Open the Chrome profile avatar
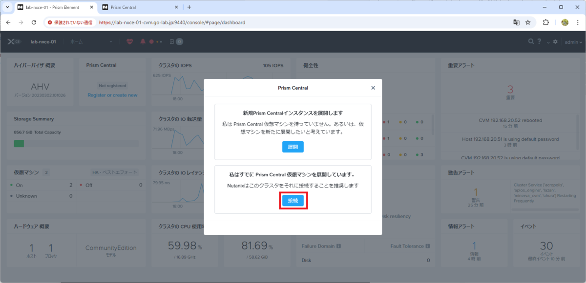Screen dimensions: 586x283 click(x=565, y=22)
